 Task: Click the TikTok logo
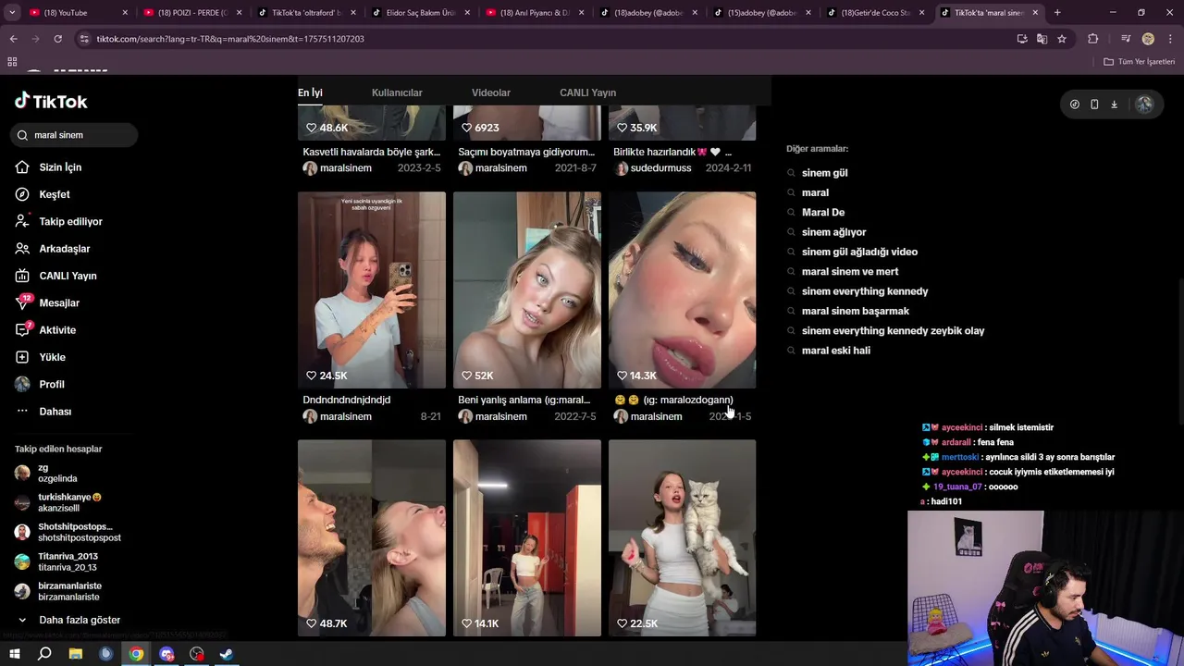[51, 102]
